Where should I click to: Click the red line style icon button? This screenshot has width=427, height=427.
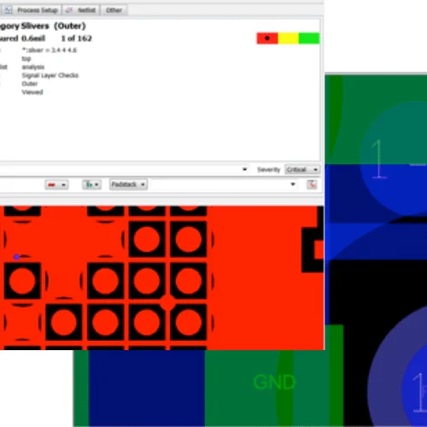[56, 184]
